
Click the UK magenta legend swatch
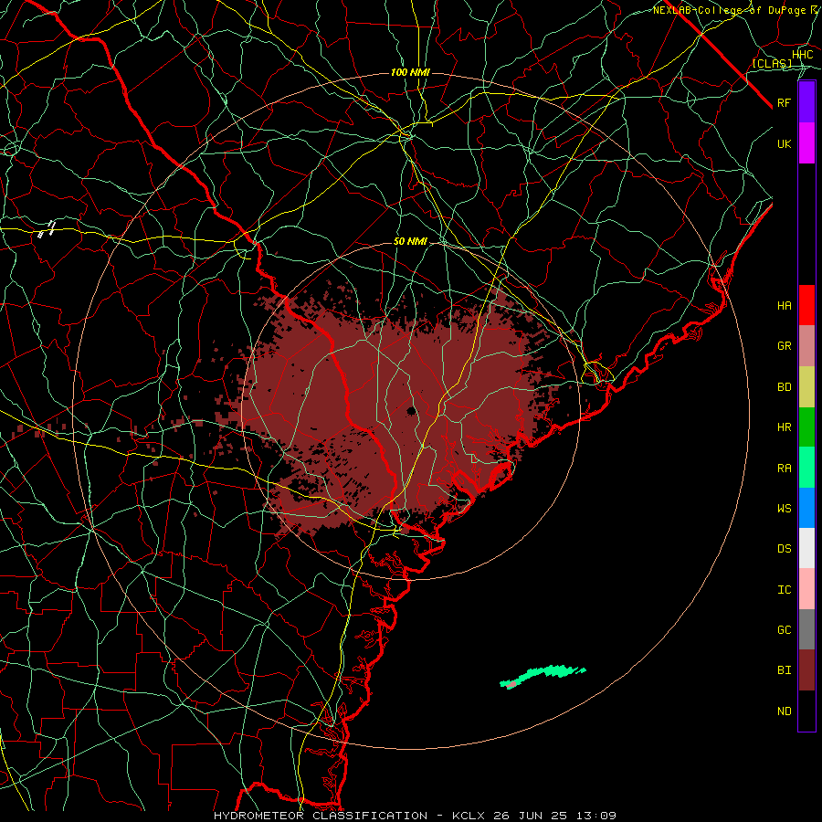click(806, 143)
